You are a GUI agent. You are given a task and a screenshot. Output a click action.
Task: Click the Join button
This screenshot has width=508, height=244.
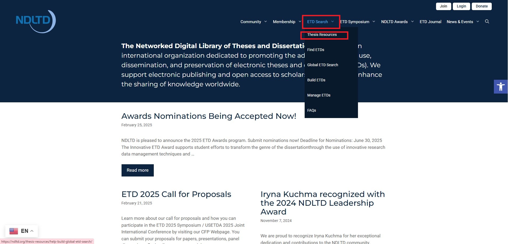[443, 6]
